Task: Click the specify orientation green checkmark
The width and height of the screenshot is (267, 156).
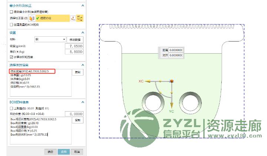Action: coord(38,18)
